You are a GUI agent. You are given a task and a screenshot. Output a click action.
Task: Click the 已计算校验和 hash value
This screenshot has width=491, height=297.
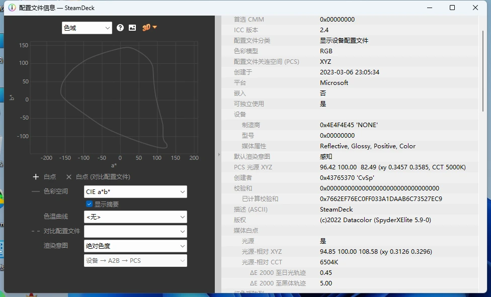(x=381, y=199)
